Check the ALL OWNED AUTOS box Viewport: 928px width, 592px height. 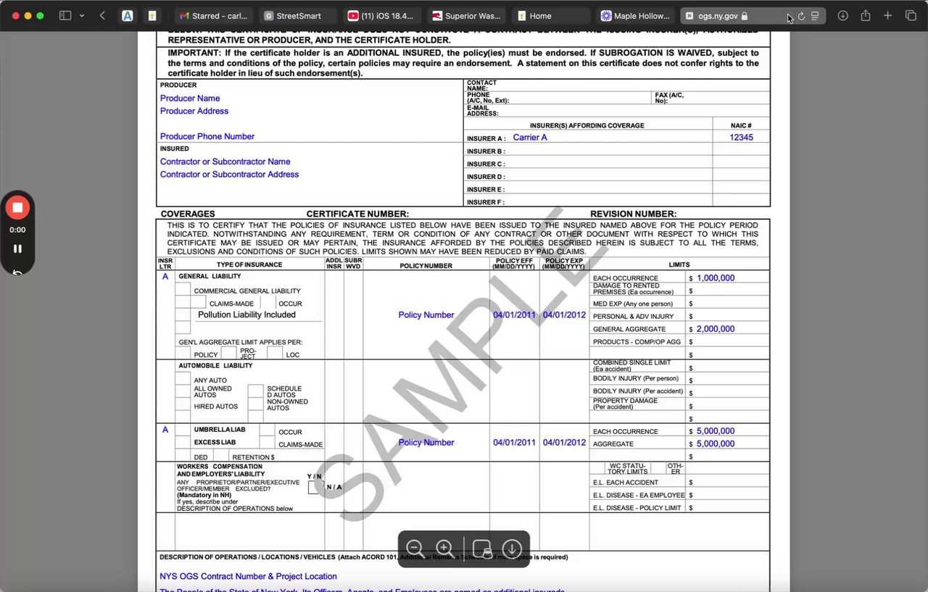pos(183,391)
